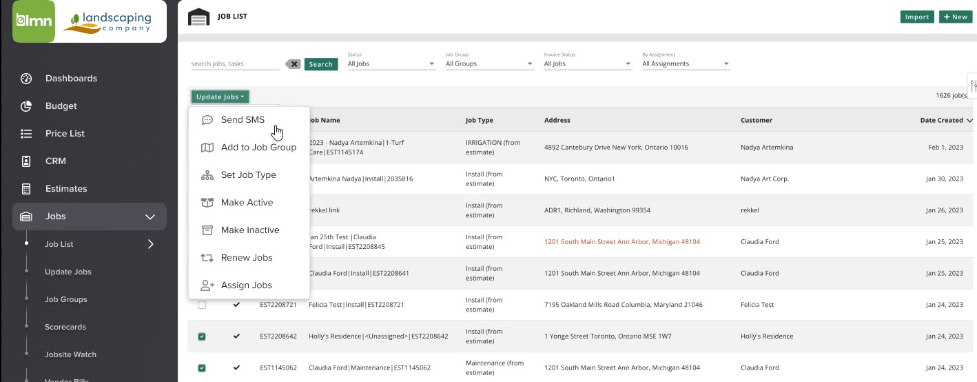Click the LMN green logo

(x=34, y=22)
